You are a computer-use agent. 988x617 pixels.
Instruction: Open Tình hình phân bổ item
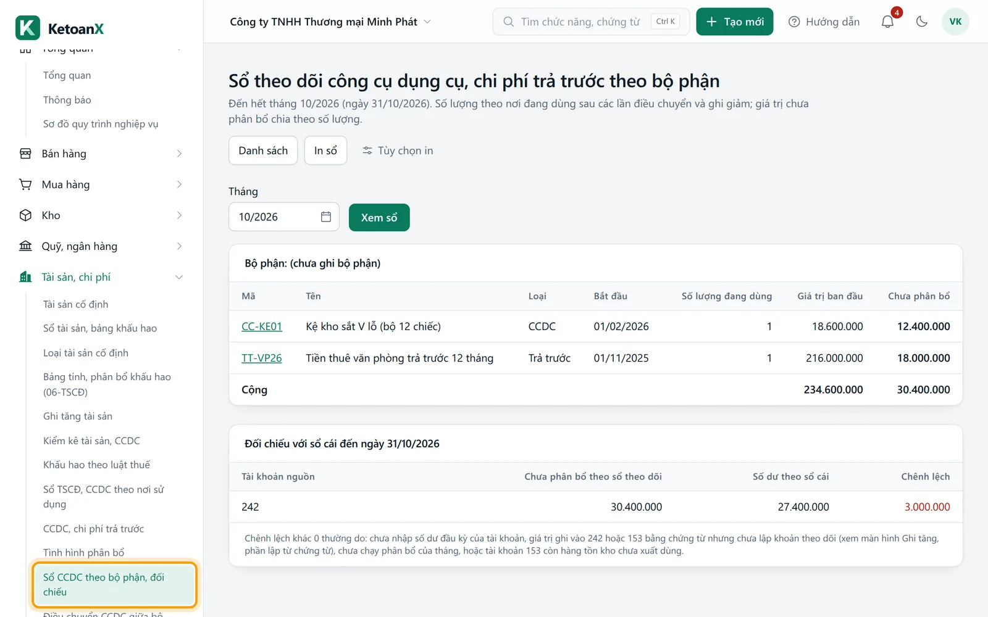point(83,553)
